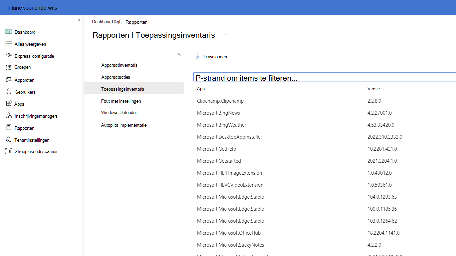The width and height of the screenshot is (456, 256).
Task: Collapse the main left navigation sidebar
Action: pos(79,20)
